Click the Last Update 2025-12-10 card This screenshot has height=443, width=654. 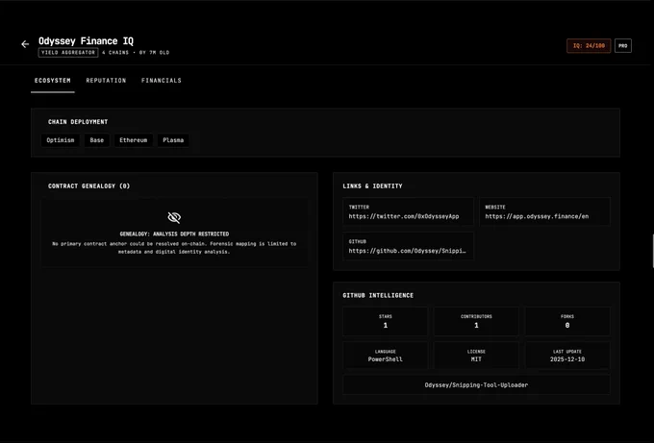coord(567,356)
